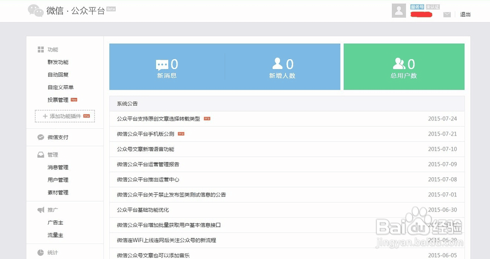This screenshot has width=490, height=259.
Task: Open announcement 关于禁止发布签类测试信息的公告
Action: tap(171, 195)
